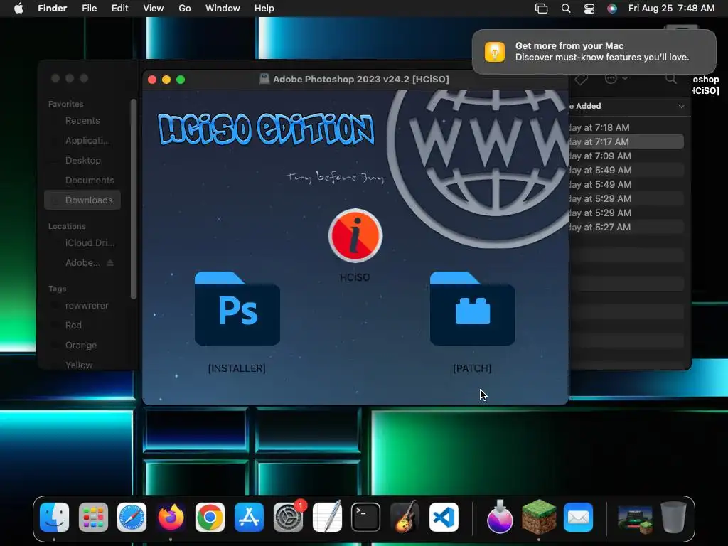The image size is (728, 546).
Task: Open the HCiSO info icon
Action: [355, 235]
